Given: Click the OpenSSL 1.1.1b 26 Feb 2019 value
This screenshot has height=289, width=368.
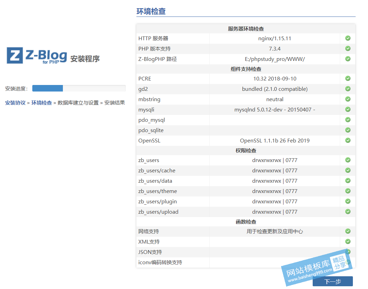Looking at the screenshot, I should point(275,140).
